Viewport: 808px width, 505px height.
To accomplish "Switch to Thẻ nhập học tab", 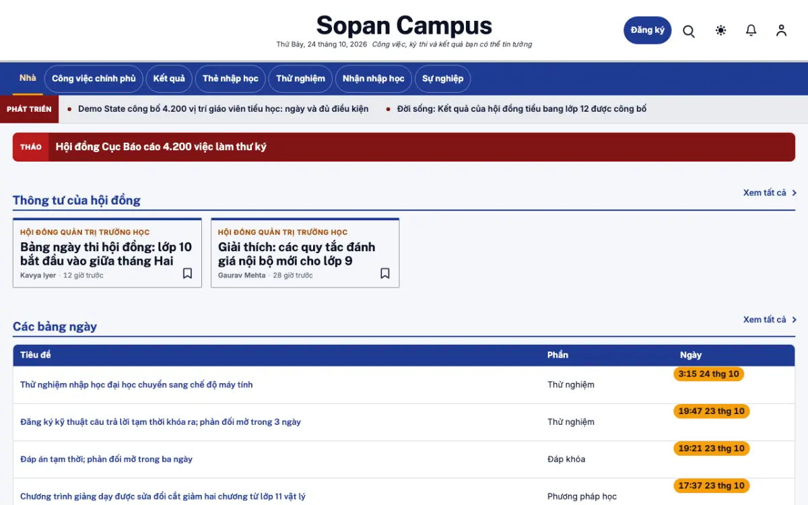I will (230, 79).
